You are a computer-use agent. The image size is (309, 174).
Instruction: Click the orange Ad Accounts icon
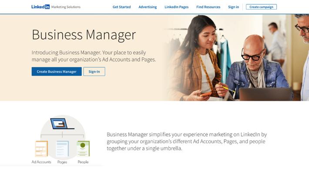click(x=41, y=149)
